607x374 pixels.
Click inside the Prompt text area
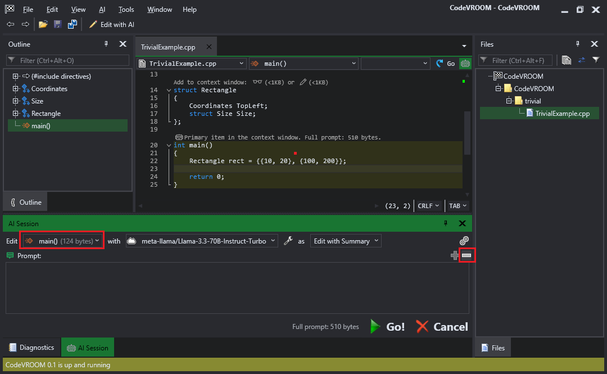tap(237, 288)
